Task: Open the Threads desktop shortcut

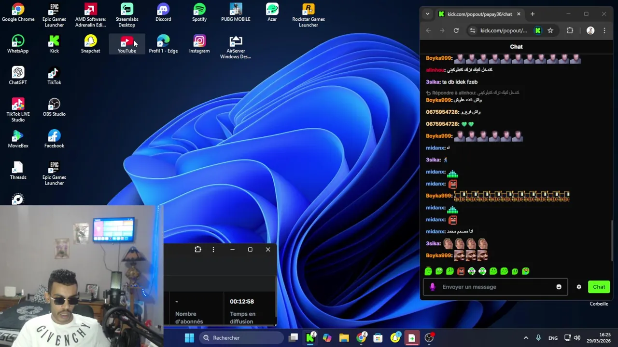Action: pos(18,171)
